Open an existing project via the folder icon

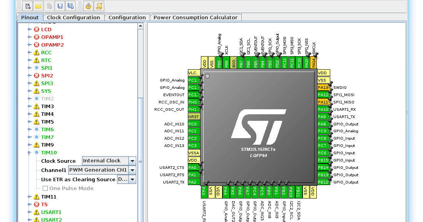[38, 6]
